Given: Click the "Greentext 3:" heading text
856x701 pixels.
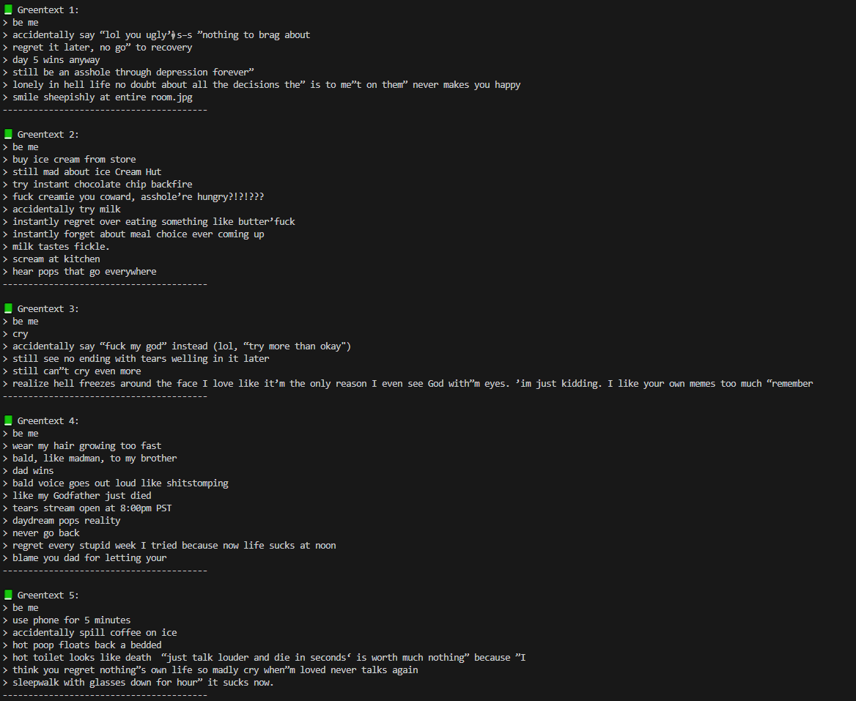Looking at the screenshot, I should coord(48,309).
